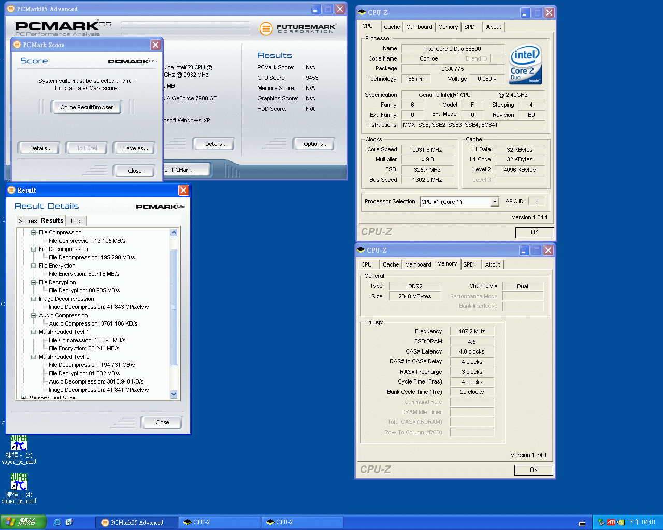The height and width of the screenshot is (530, 663).
Task: Open the Windows Start button
Action: [x=23, y=522]
